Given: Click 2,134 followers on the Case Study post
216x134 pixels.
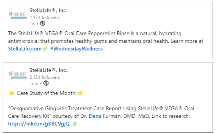Looking at the screenshot, I should (44, 77).
